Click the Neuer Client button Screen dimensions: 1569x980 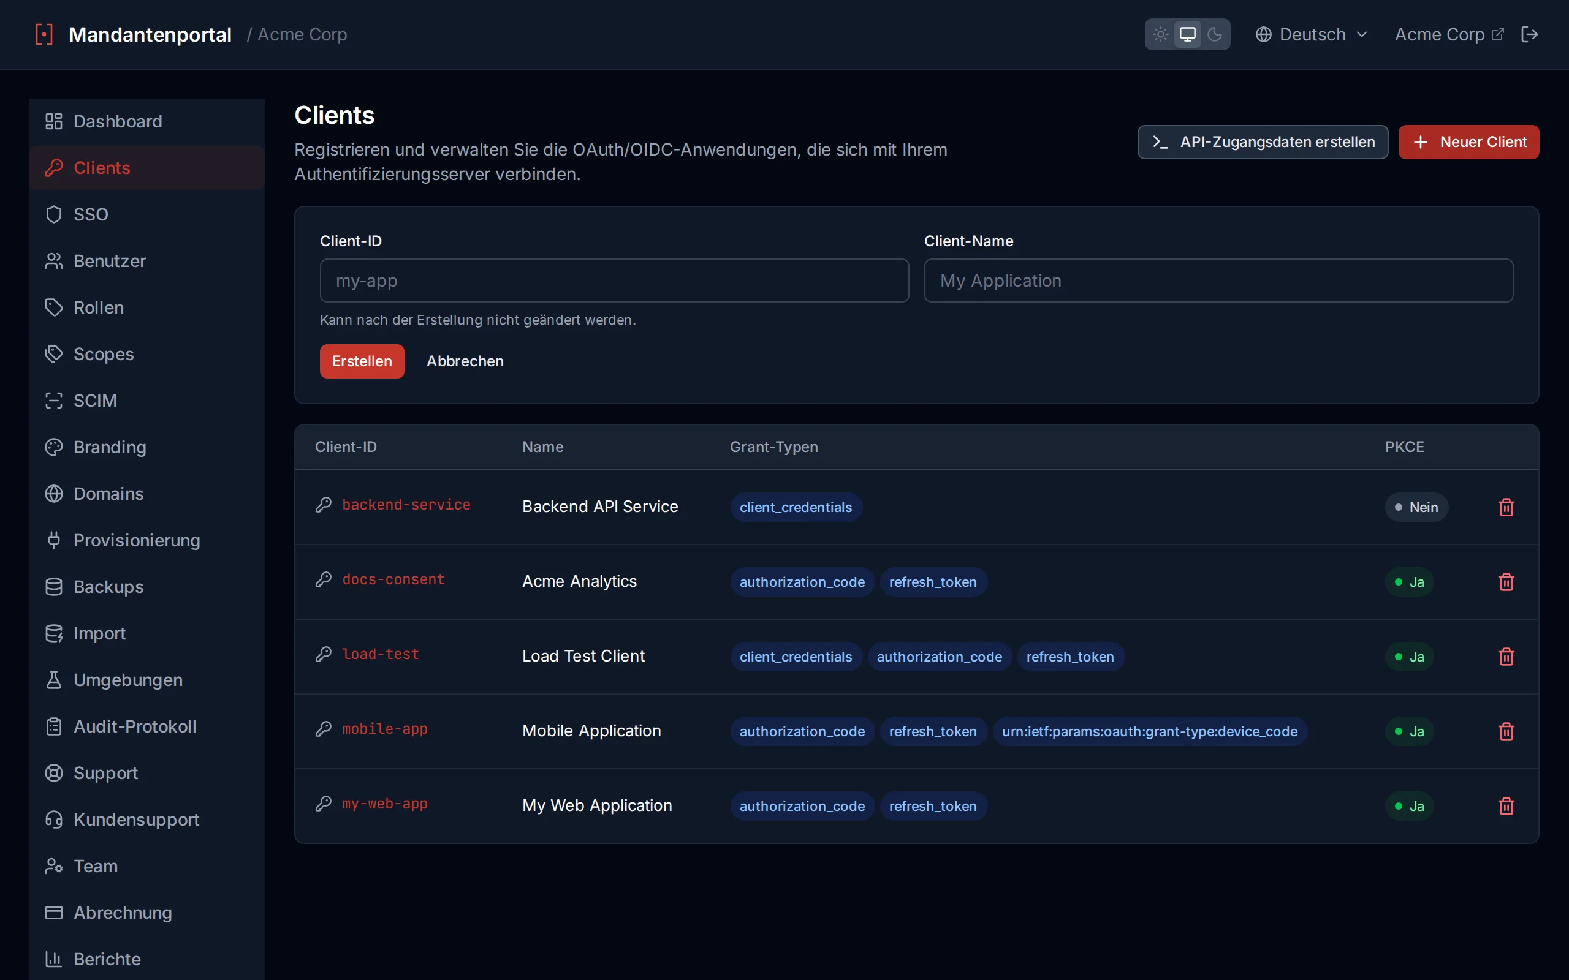[1468, 142]
